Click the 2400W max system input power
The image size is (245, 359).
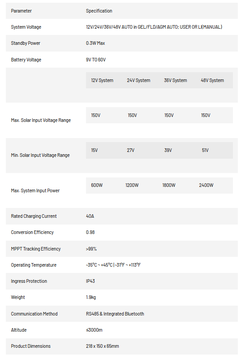coord(206,185)
